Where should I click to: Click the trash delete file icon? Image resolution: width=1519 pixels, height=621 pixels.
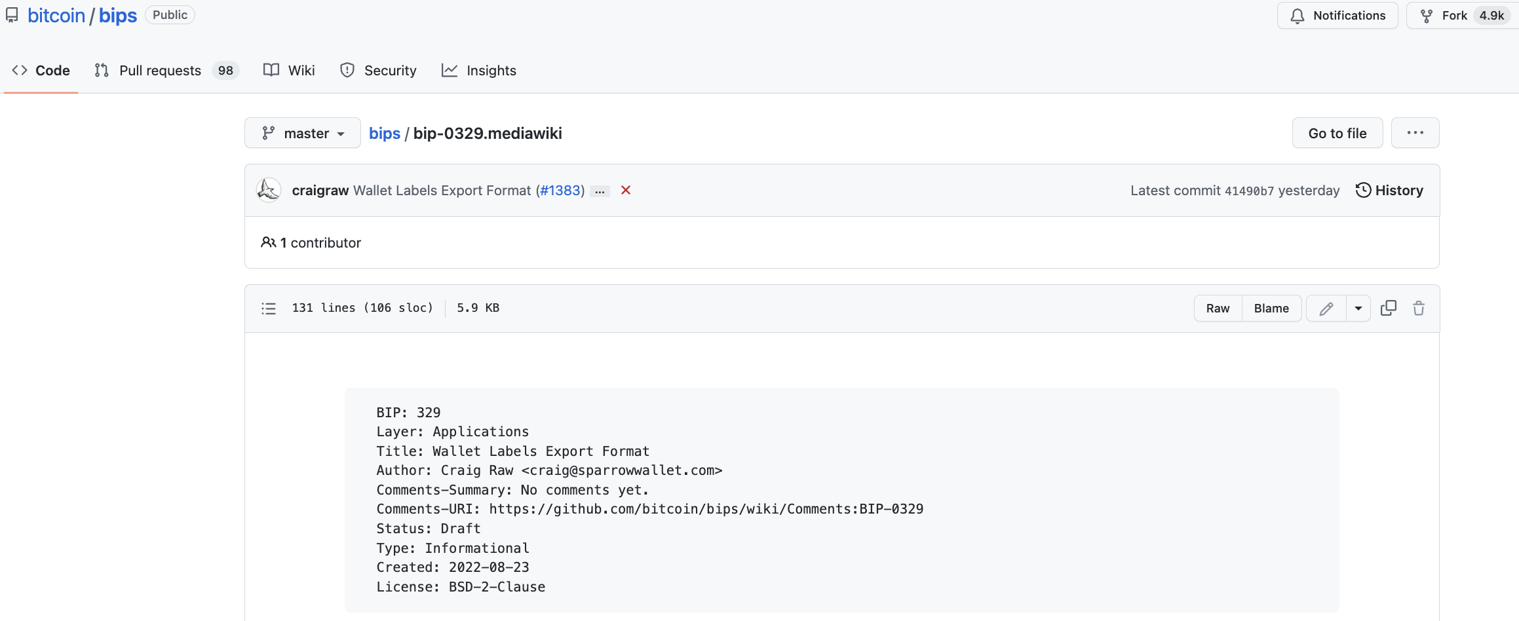click(1419, 309)
